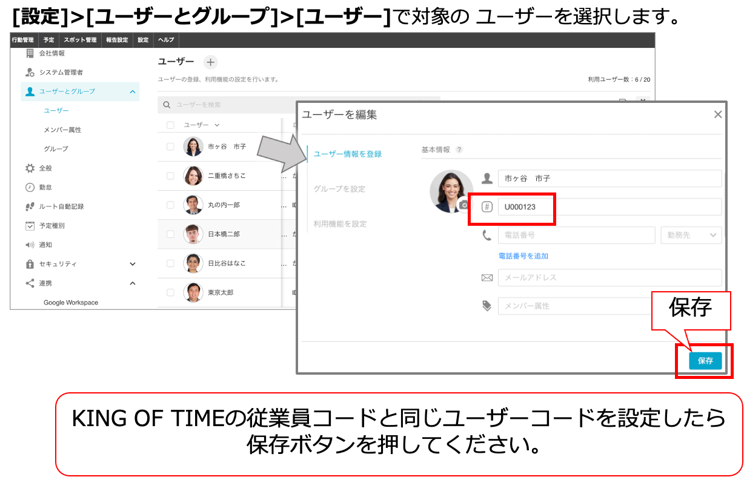Collapse the ユーザーとグループ section
Screen dimensions: 744x477
pos(133,91)
